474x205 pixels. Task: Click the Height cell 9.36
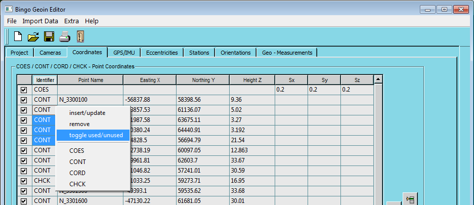(x=252, y=100)
